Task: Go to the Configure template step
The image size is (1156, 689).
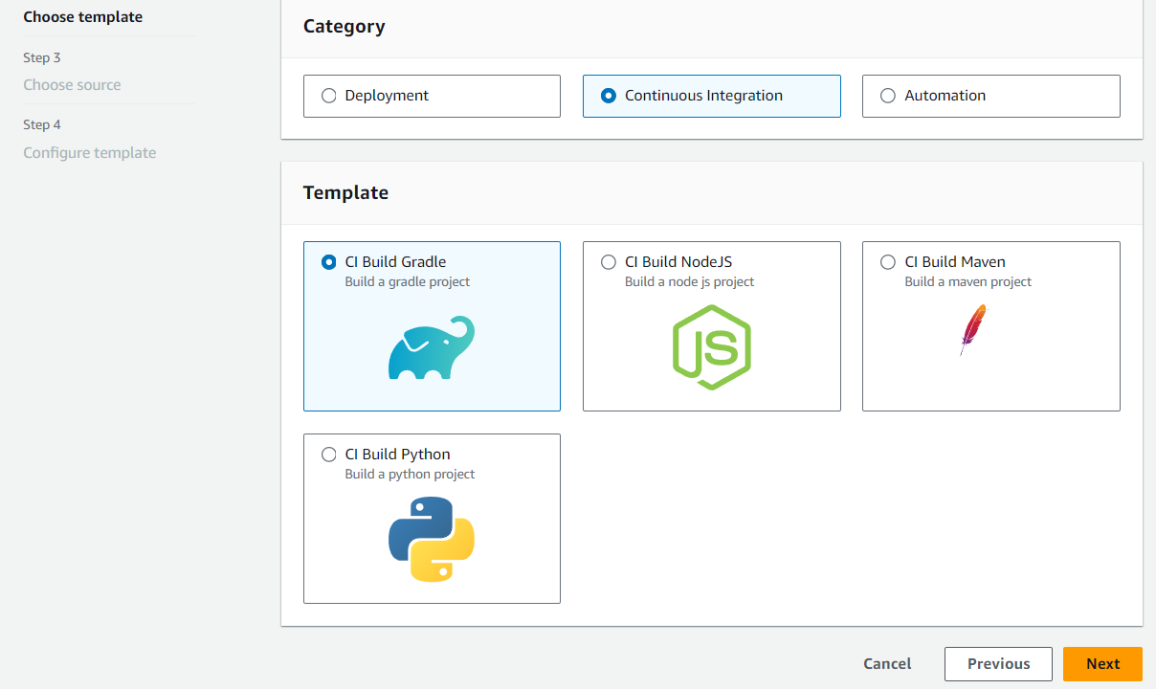Action: pyautogui.click(x=90, y=153)
